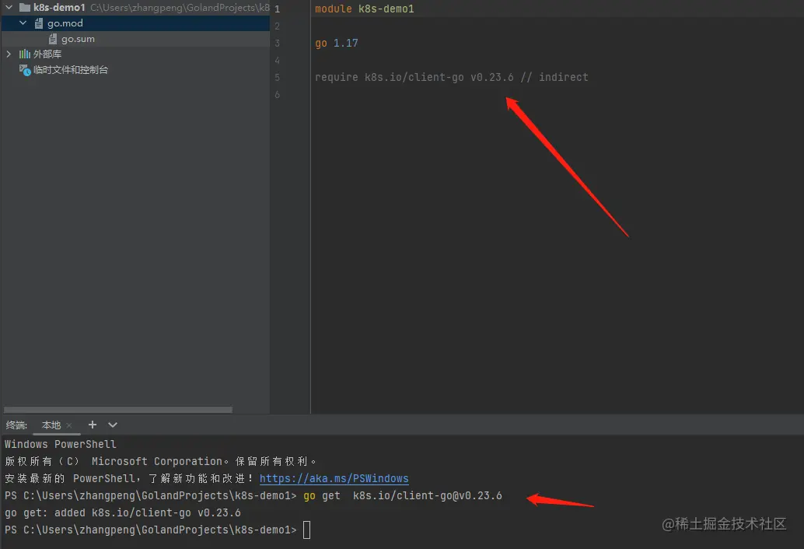Close the 本地 terminal tab

pyautogui.click(x=68, y=425)
